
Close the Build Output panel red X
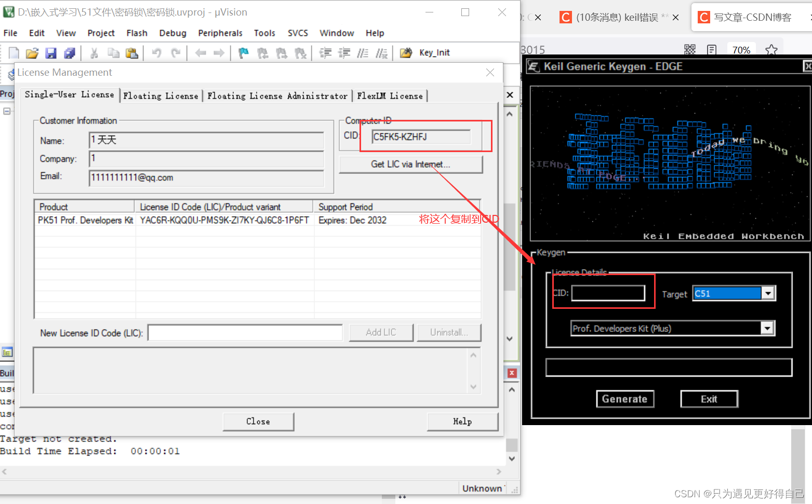(x=512, y=373)
